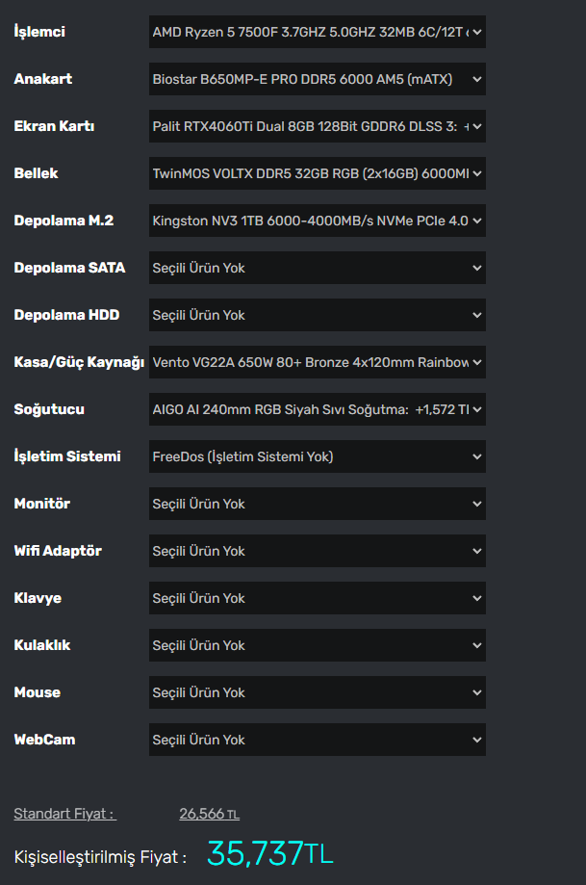This screenshot has height=885, width=586.
Task: Open the İşletim Sistemi dropdown
Action: pos(317,456)
